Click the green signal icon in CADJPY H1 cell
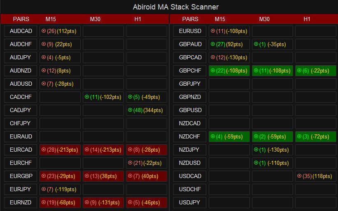This screenshot has width=338, height=211. click(x=130, y=110)
